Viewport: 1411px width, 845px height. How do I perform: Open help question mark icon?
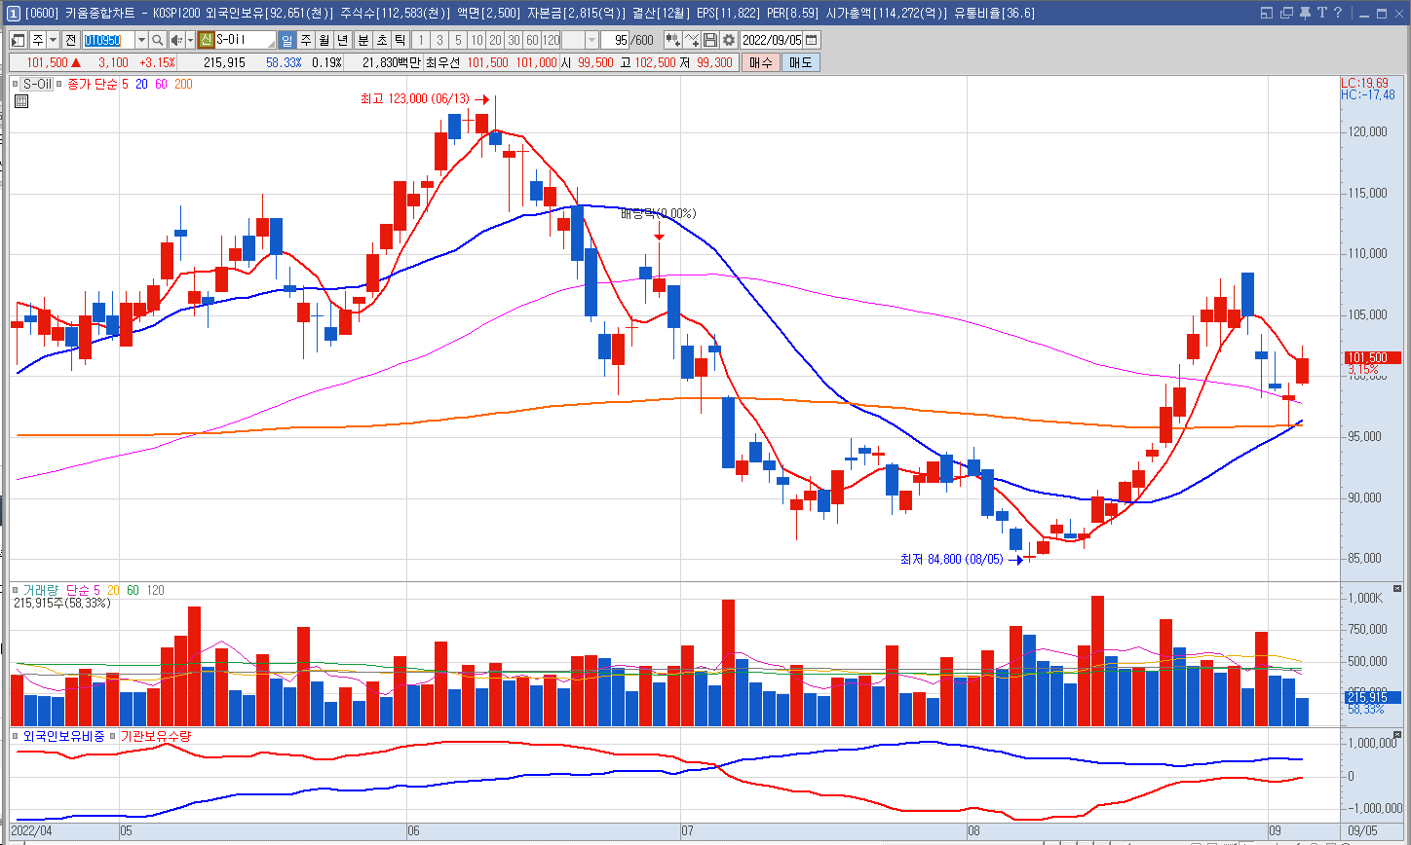click(x=1338, y=13)
